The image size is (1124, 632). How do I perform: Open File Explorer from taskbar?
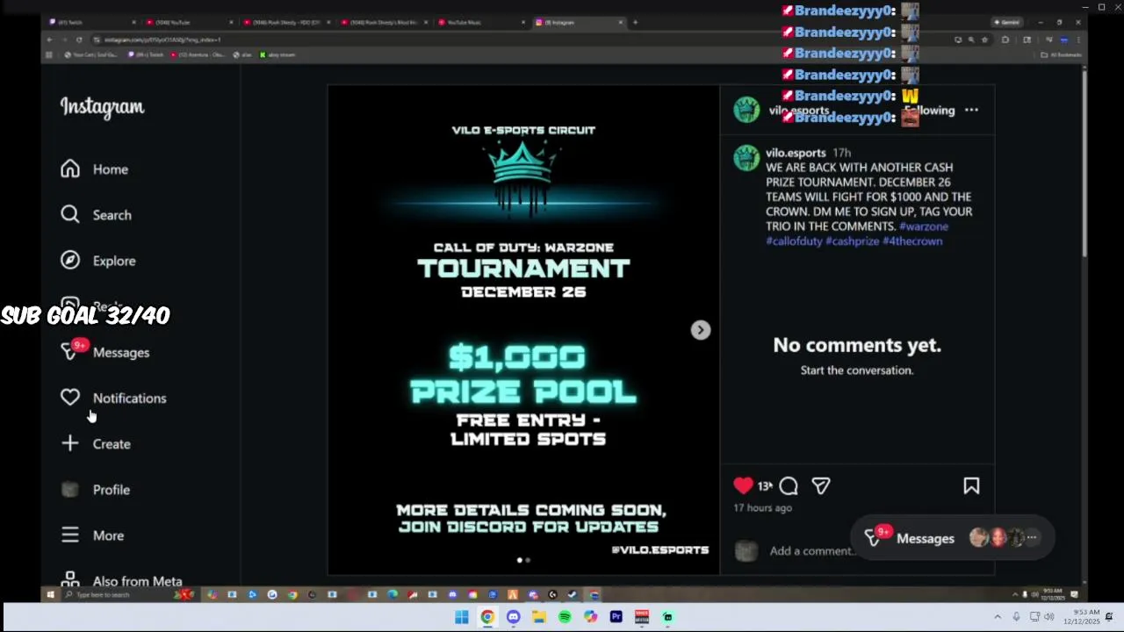click(539, 617)
